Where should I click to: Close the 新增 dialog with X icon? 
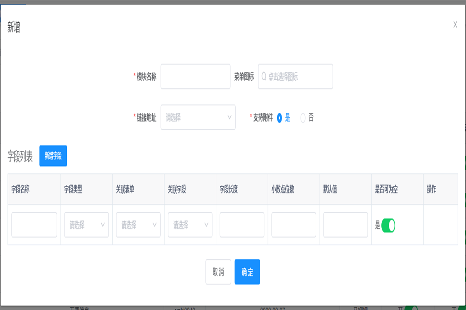455,25
